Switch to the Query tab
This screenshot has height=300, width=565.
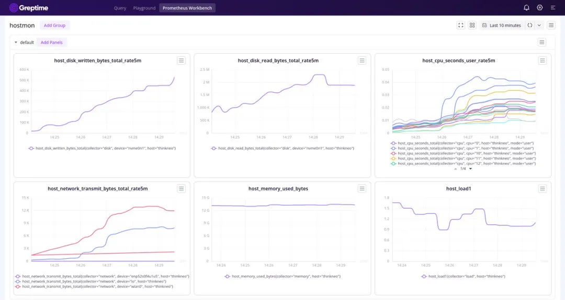120,8
